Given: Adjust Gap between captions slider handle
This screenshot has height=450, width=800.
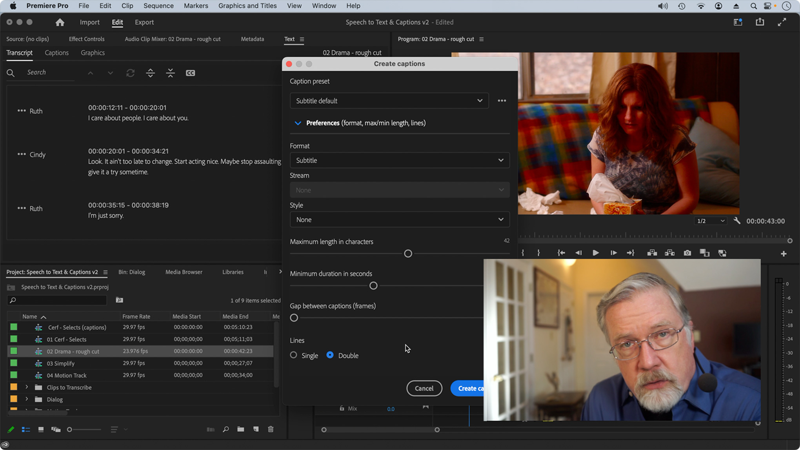Looking at the screenshot, I should click(x=294, y=318).
